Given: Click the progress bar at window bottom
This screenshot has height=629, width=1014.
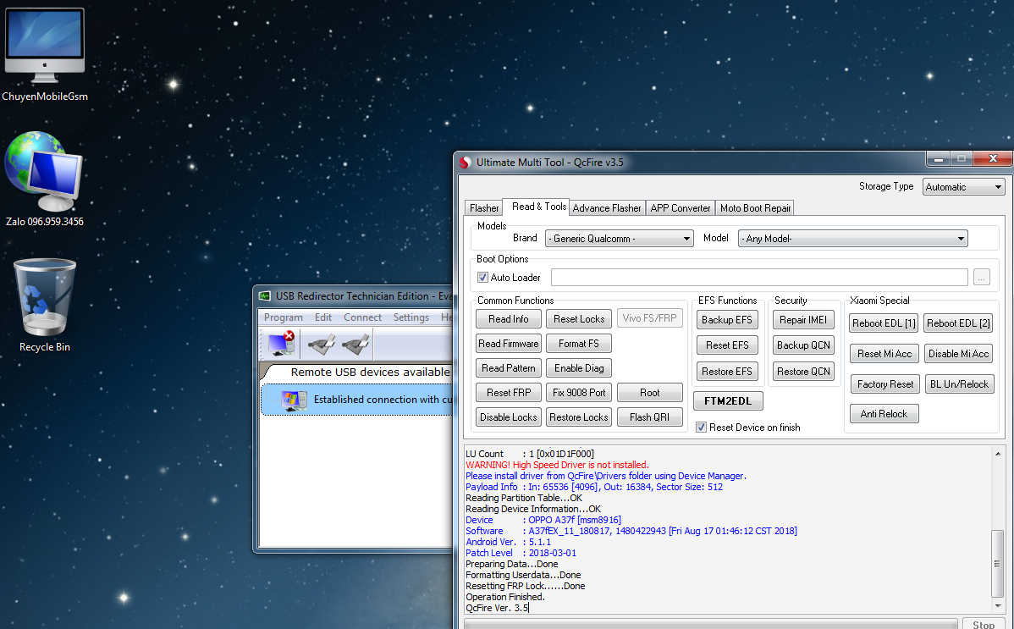Looking at the screenshot, I should click(x=711, y=625).
